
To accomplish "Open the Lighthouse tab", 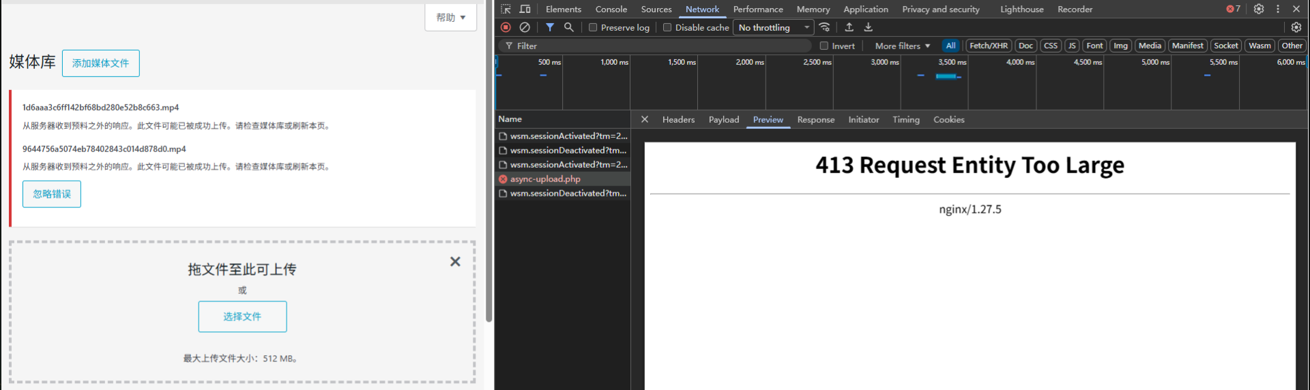I will [x=1022, y=9].
